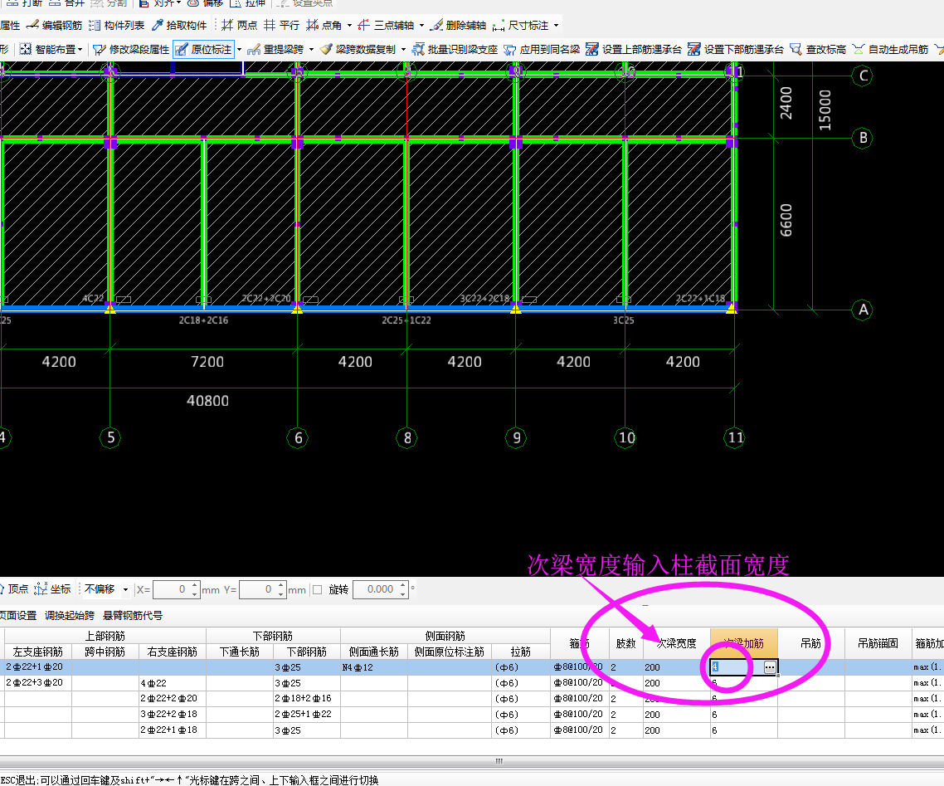The width and height of the screenshot is (944, 786).
Task: Select 尺寸标注 dimension tool
Action: (521, 25)
